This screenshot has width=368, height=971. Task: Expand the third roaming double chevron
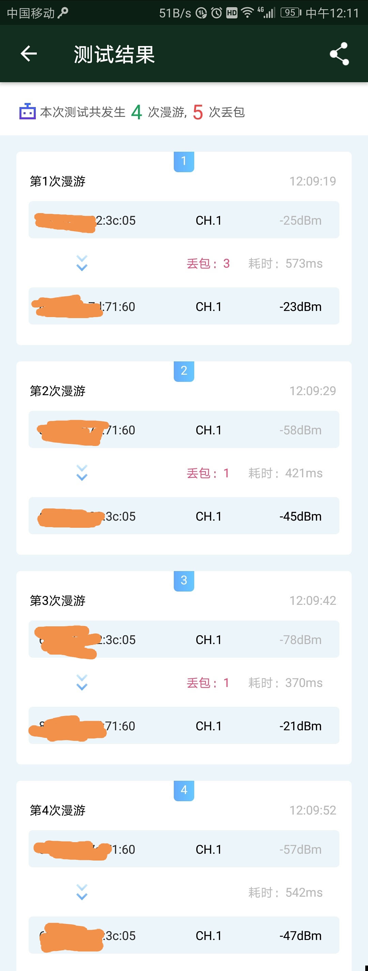point(82,682)
